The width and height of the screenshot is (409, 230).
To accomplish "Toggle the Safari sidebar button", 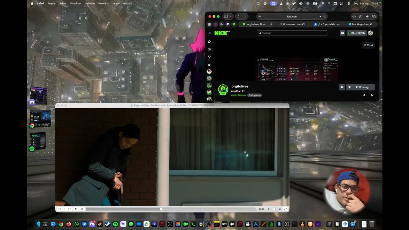I will coord(226,17).
